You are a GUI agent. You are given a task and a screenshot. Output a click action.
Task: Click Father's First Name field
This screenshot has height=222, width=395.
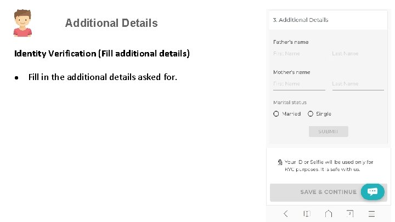[x=299, y=54]
